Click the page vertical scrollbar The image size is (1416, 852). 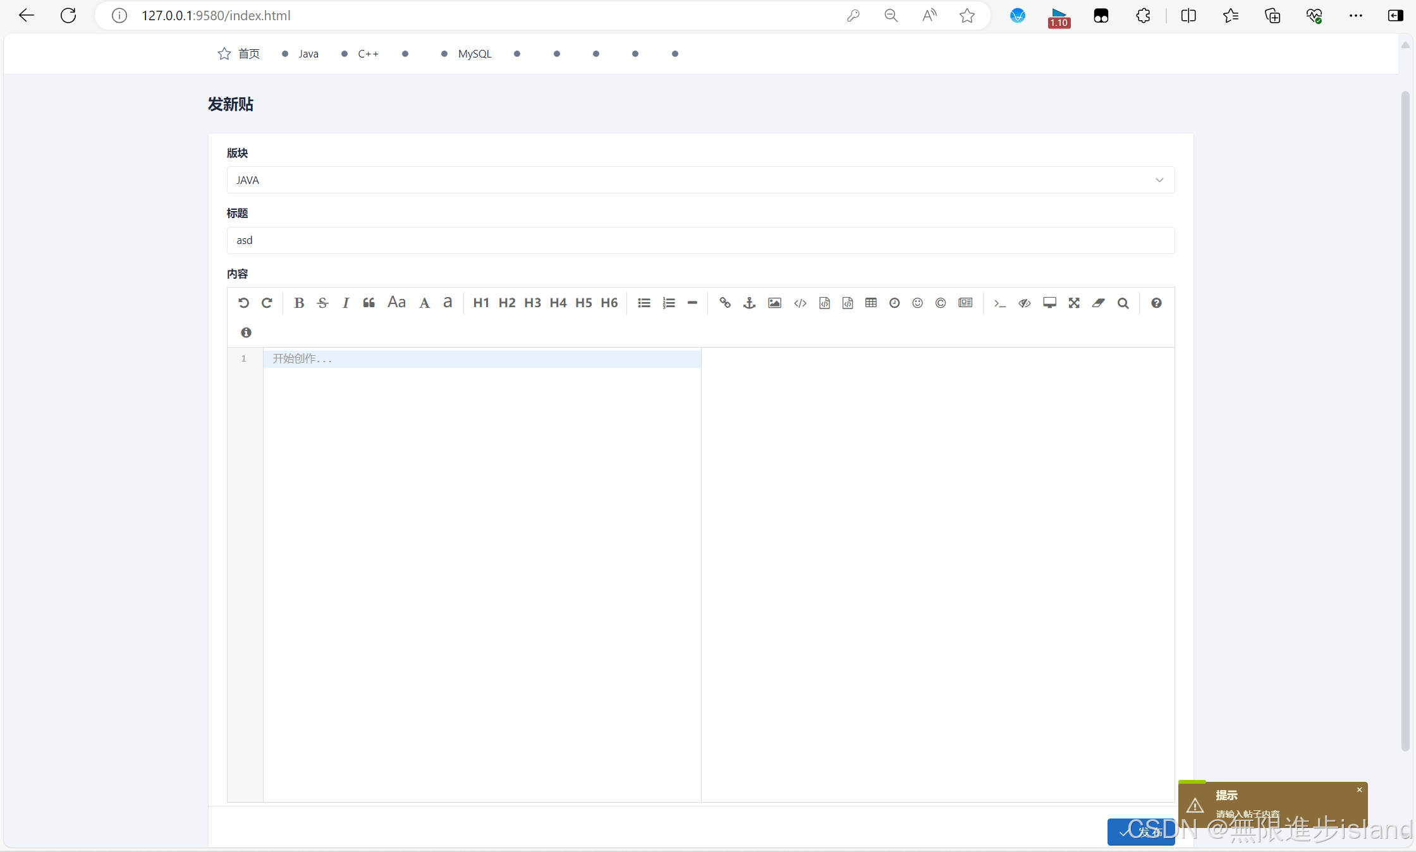click(x=1405, y=420)
